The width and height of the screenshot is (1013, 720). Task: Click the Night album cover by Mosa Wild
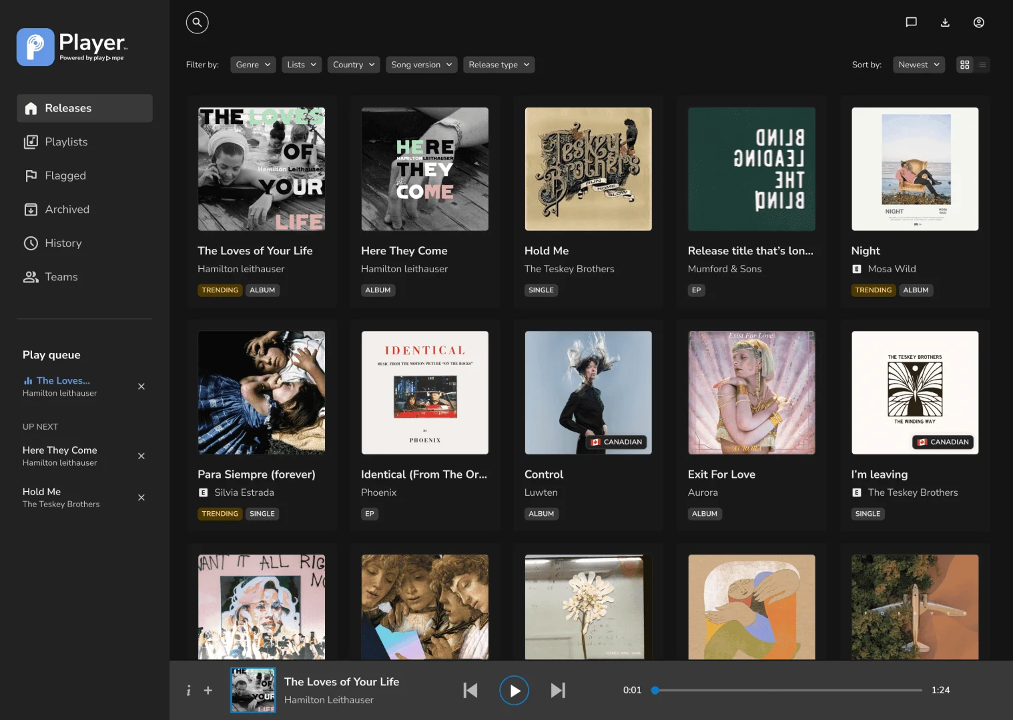[x=915, y=169]
